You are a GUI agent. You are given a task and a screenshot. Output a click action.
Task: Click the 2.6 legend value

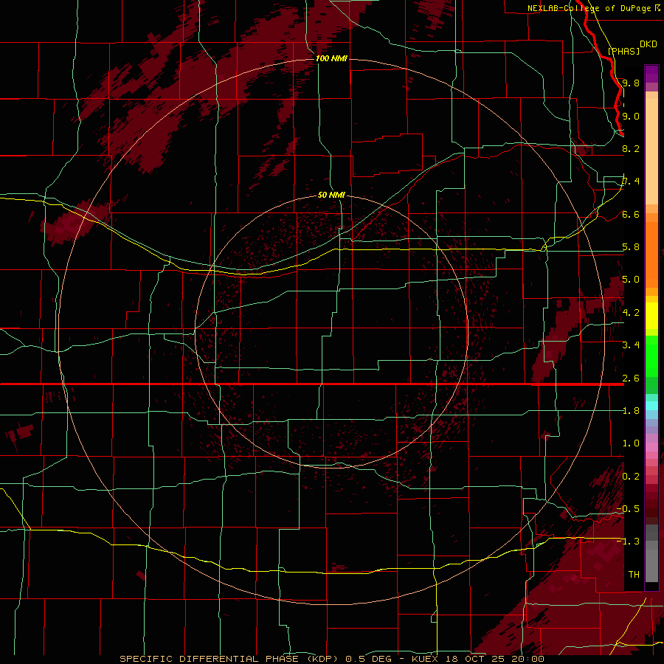[x=631, y=378]
